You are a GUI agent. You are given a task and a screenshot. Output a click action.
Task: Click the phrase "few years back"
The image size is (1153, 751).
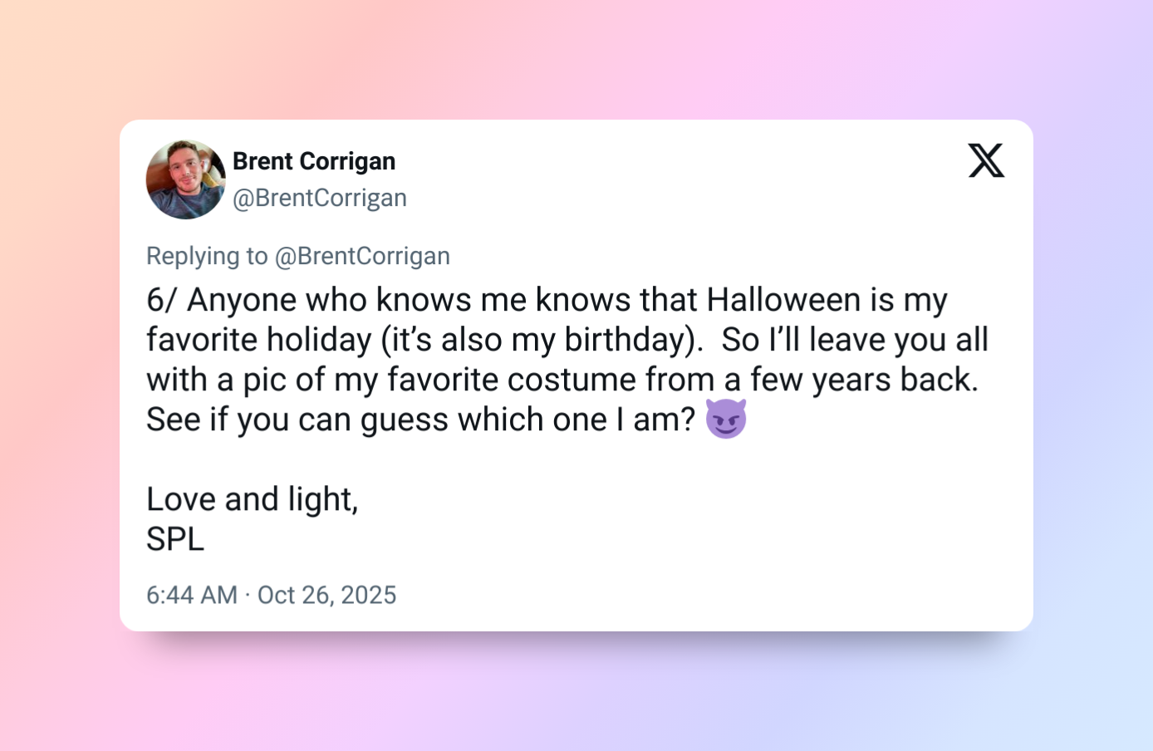864,380
